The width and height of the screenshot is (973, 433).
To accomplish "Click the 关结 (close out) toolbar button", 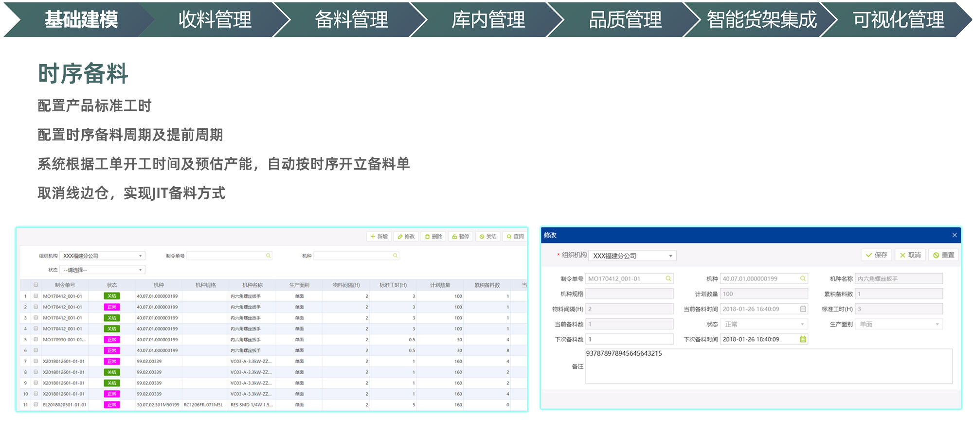I will [488, 237].
